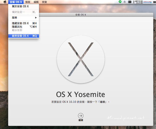Viewport: 156px width, 129px height.
Task: Click the 繼續 label under the arrow
Action: [x=81, y=120]
